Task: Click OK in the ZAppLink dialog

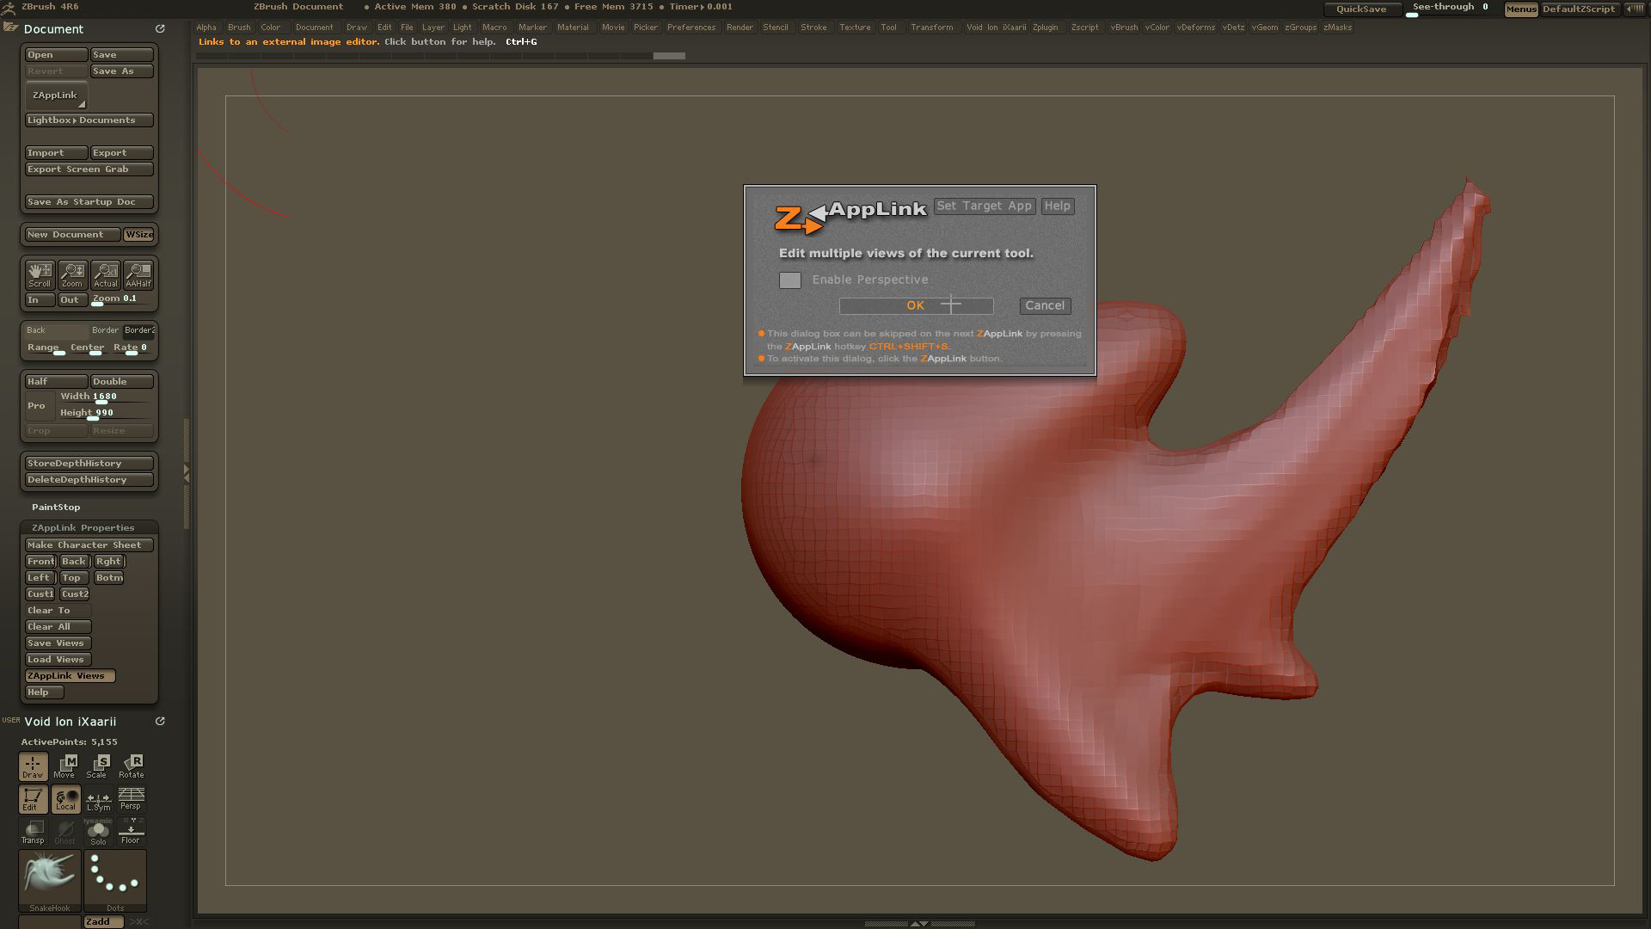Action: click(x=916, y=306)
